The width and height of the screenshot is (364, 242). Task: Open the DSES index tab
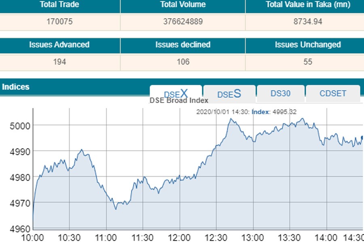229,94
